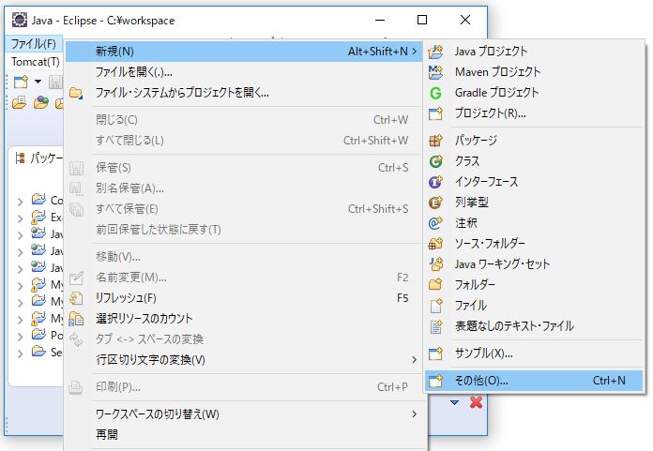Image resolution: width=653 pixels, height=451 pixels.
Task: Select 再開 at the menu bottom
Action: coord(107,434)
